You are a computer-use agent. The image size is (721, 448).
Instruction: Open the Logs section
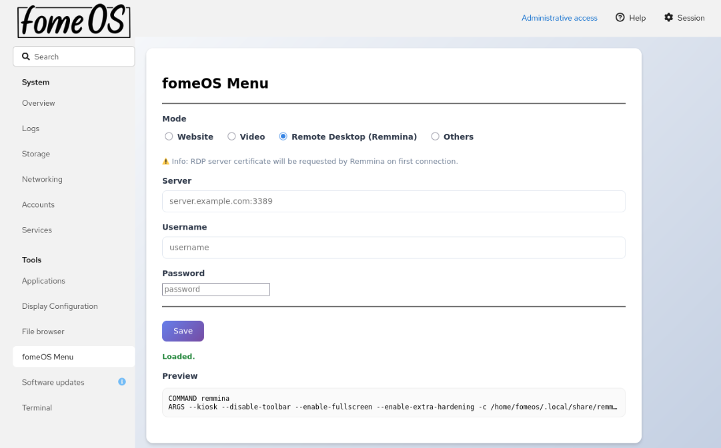click(29, 128)
